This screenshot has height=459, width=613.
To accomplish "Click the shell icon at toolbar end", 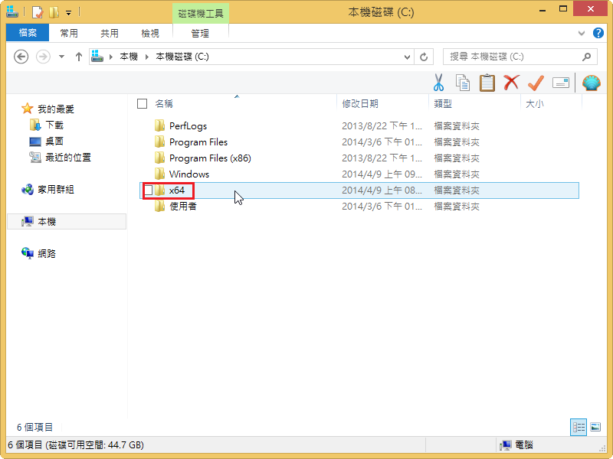I will 591,83.
